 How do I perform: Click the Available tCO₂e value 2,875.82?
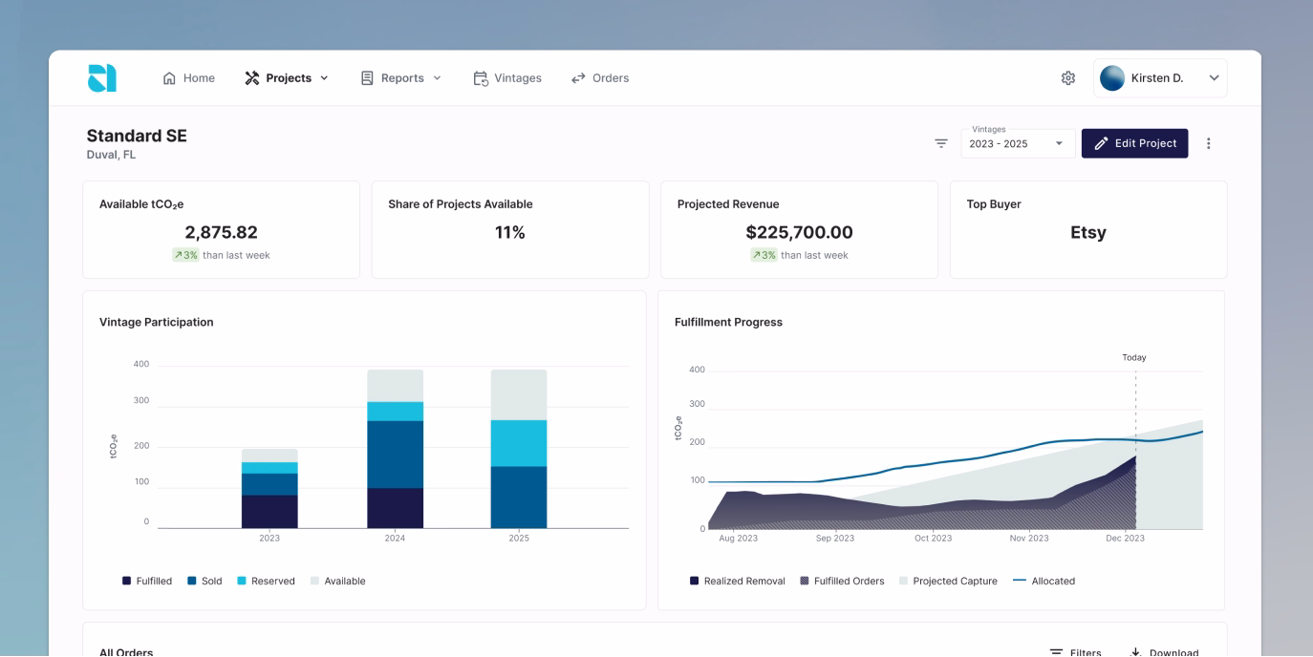[x=221, y=232]
